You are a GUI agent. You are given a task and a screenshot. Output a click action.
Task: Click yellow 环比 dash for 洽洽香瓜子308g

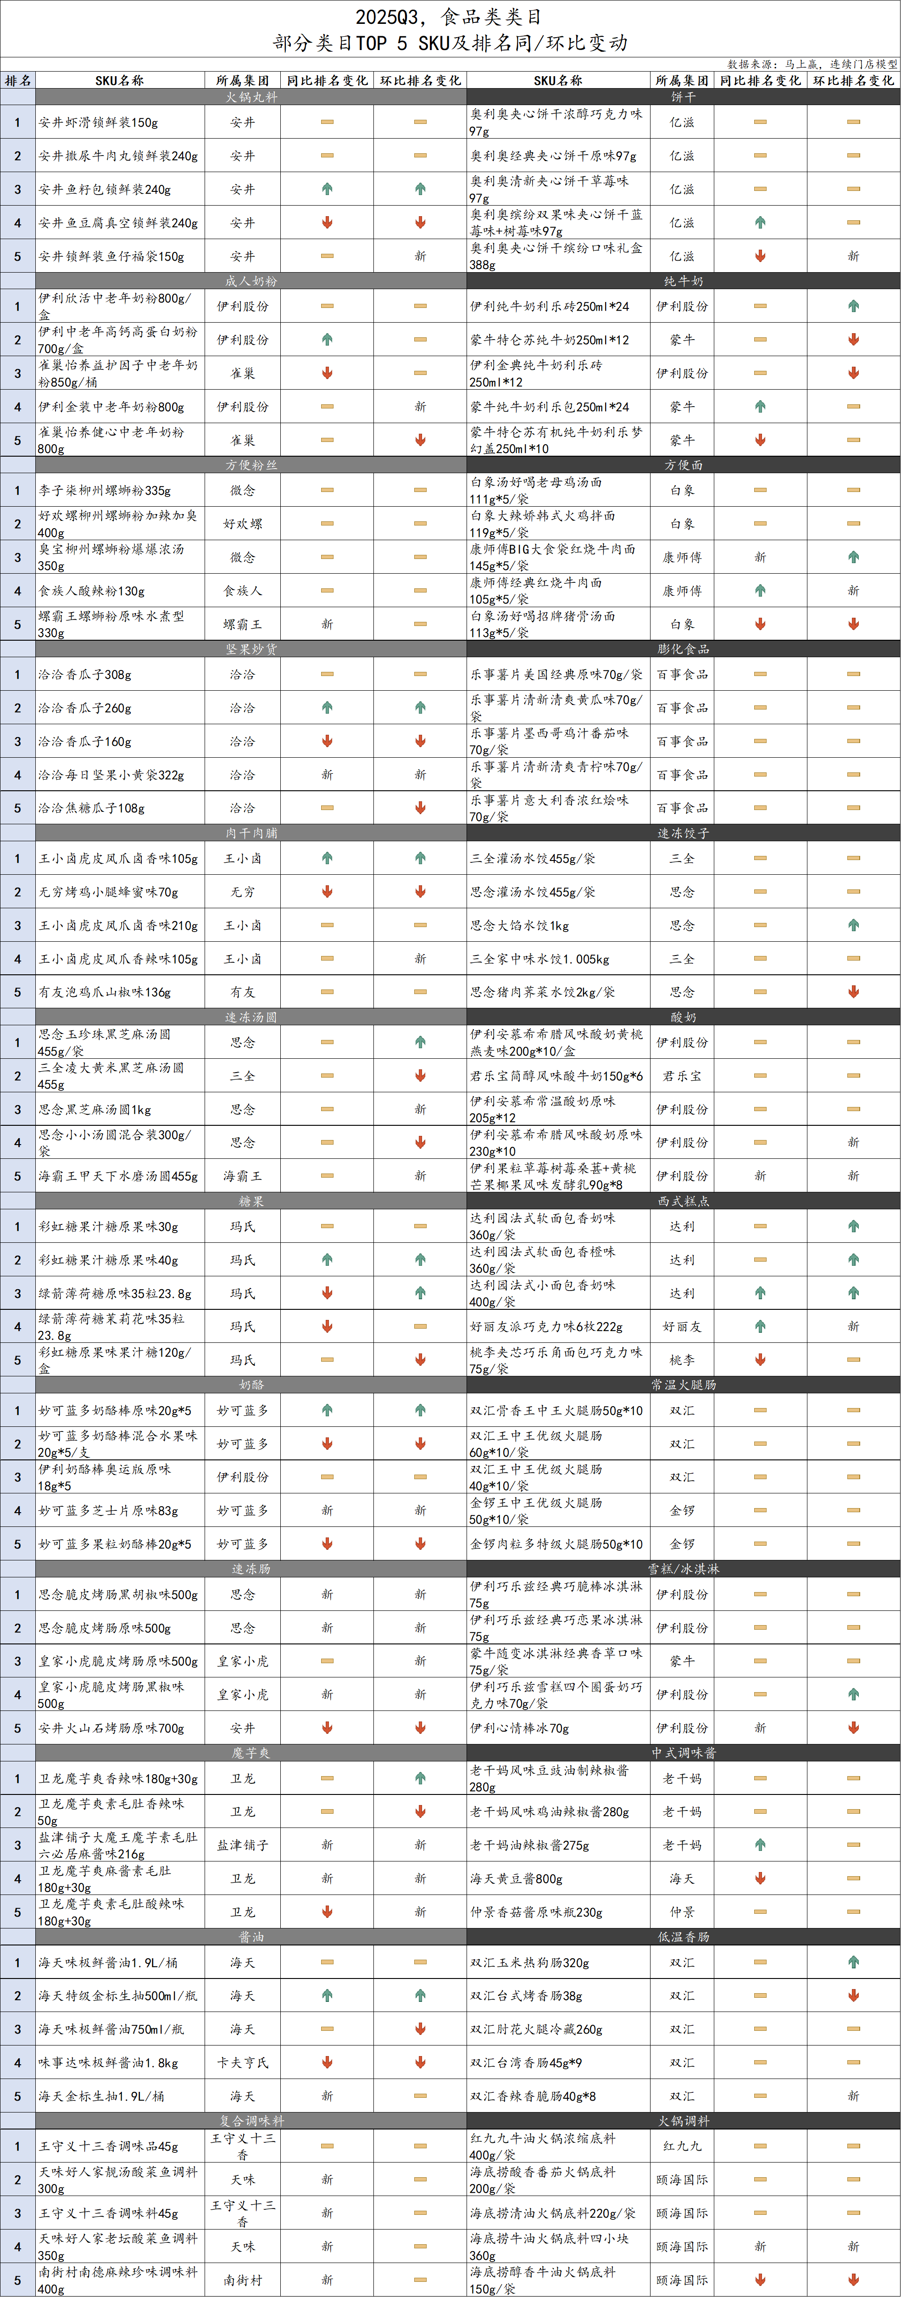point(420,674)
